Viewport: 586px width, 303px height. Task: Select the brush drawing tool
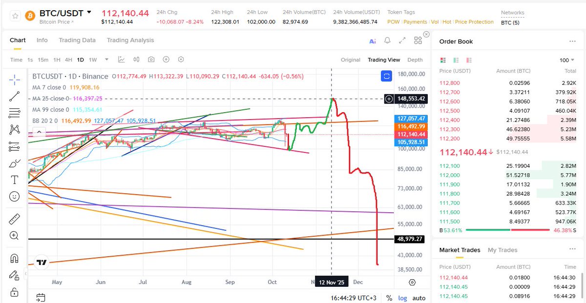tap(14, 162)
